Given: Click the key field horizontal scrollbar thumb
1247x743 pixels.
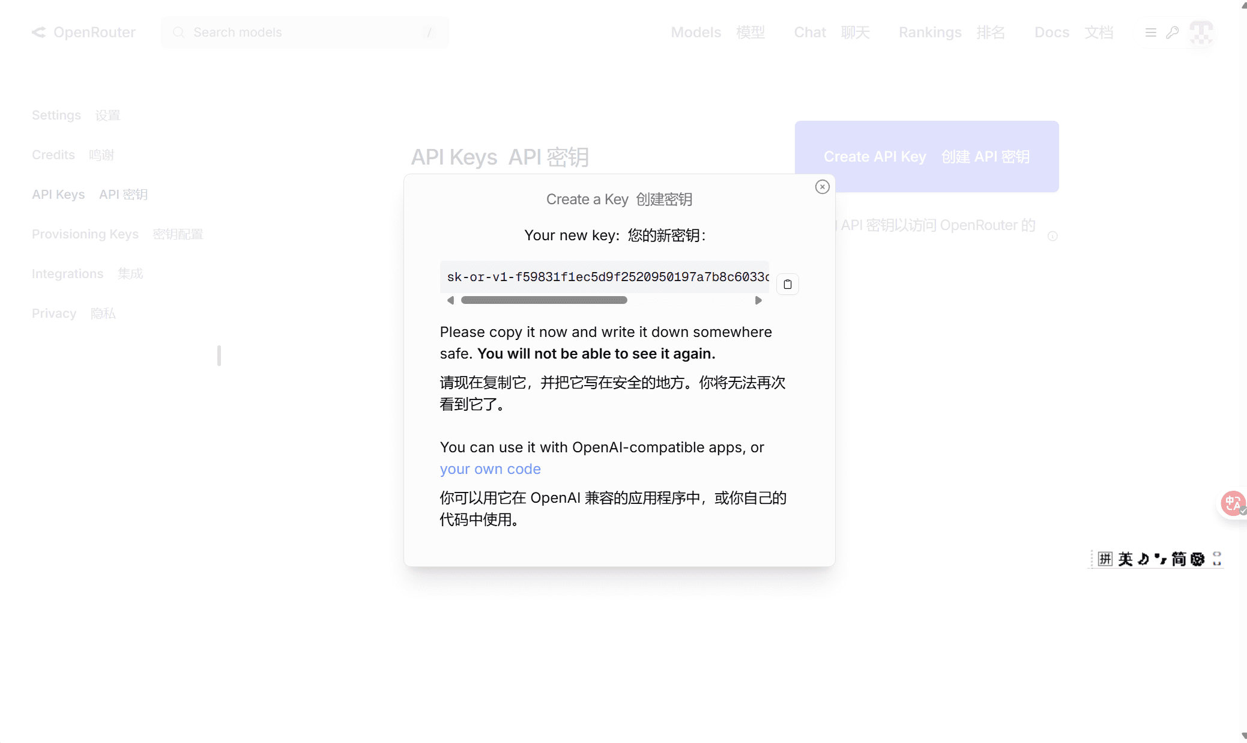Looking at the screenshot, I should [x=544, y=300].
